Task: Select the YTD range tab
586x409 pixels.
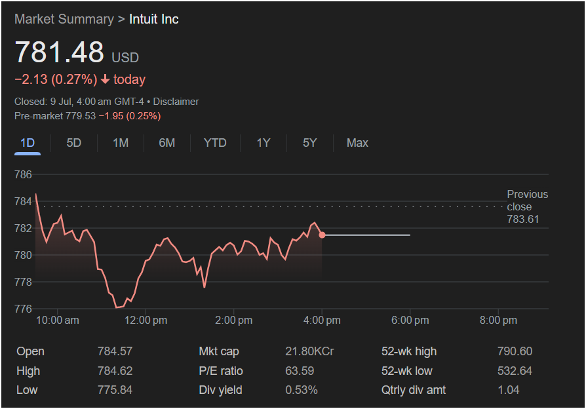Action: [x=215, y=143]
